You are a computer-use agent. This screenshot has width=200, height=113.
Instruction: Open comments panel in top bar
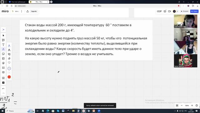point(165,11)
